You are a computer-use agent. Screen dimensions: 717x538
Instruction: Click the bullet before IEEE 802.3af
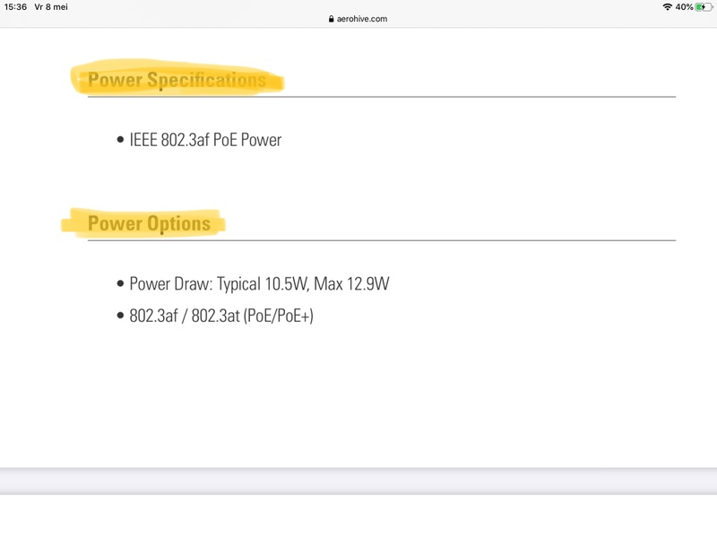(x=121, y=140)
